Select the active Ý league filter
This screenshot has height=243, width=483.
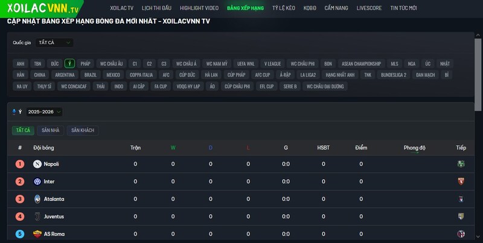pyautogui.click(x=69, y=64)
